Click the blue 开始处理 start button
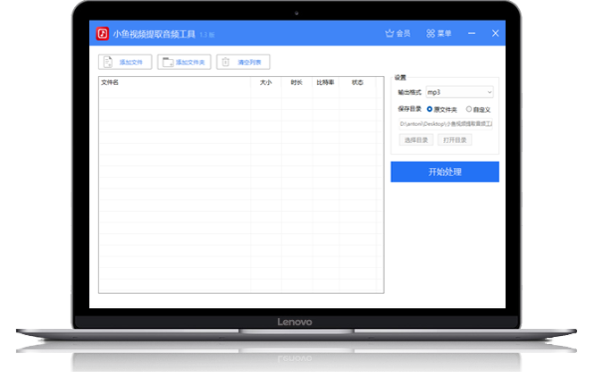Viewport: 594px width, 378px height. (445, 172)
